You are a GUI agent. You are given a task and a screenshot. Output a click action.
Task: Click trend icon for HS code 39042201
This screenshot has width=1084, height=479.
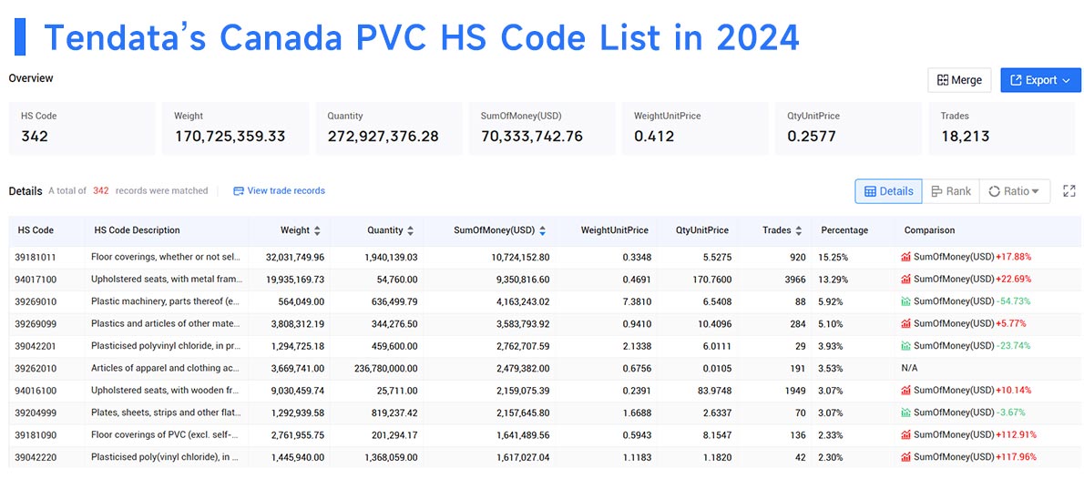[905, 346]
